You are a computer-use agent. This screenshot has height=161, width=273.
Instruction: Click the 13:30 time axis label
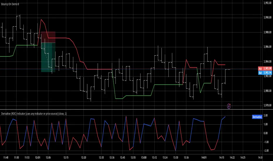pyautogui.click(x=176, y=157)
